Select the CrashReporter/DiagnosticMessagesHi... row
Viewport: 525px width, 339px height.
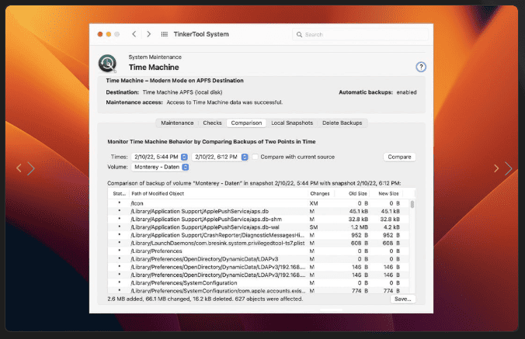click(x=259, y=235)
